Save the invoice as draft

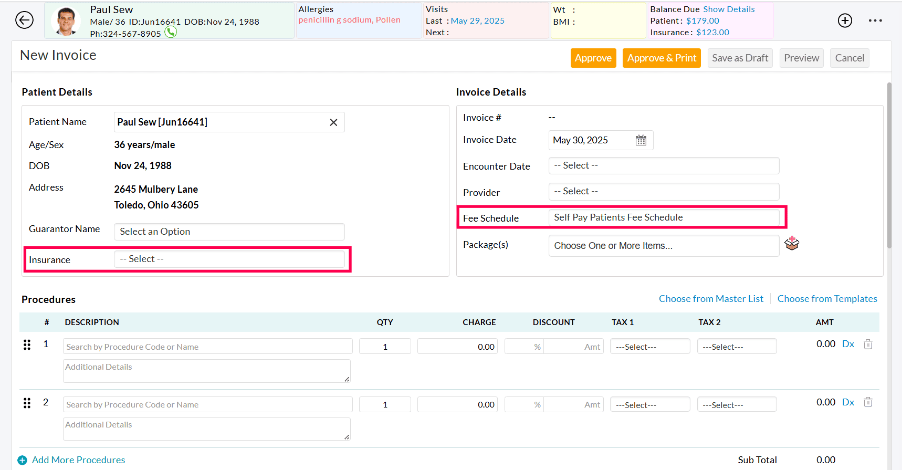click(740, 58)
